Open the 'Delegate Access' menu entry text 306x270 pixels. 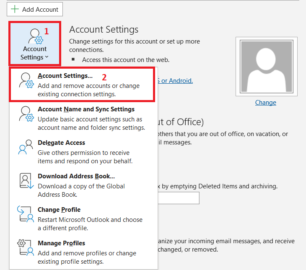pyautogui.click(x=61, y=143)
